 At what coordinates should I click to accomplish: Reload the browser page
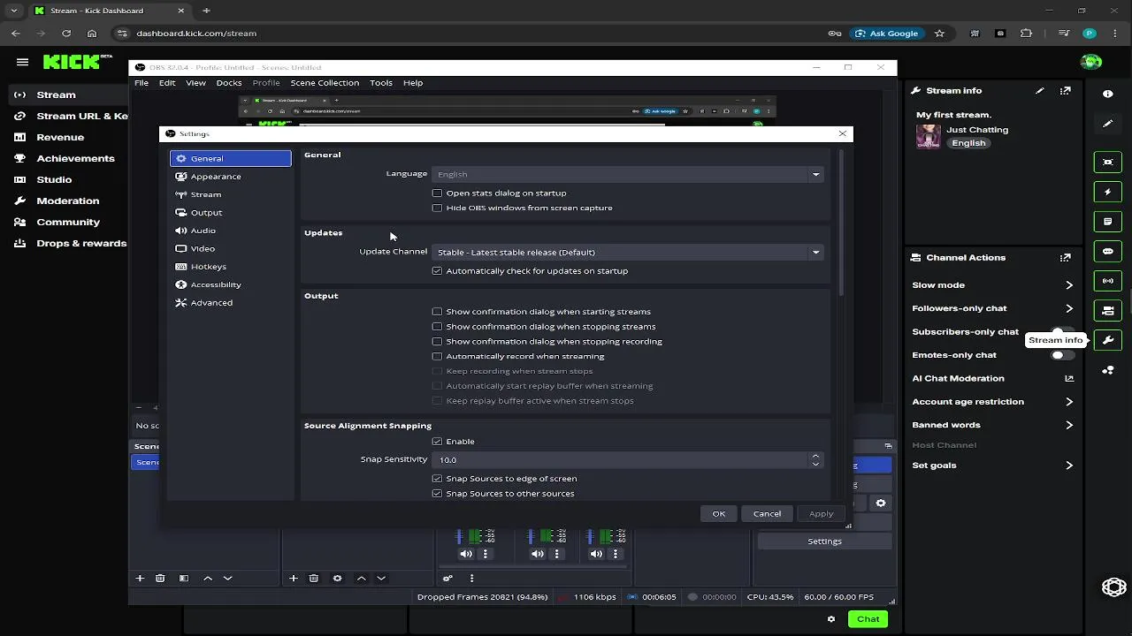pyautogui.click(x=66, y=34)
